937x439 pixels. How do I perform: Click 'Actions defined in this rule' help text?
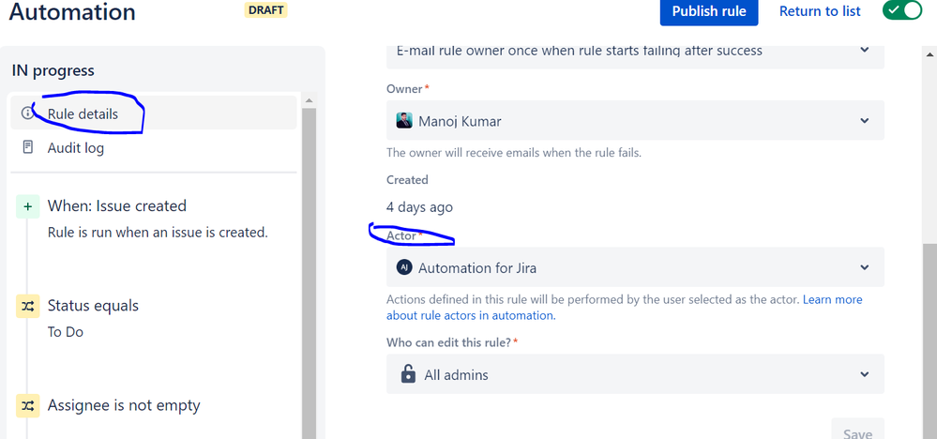point(593,299)
